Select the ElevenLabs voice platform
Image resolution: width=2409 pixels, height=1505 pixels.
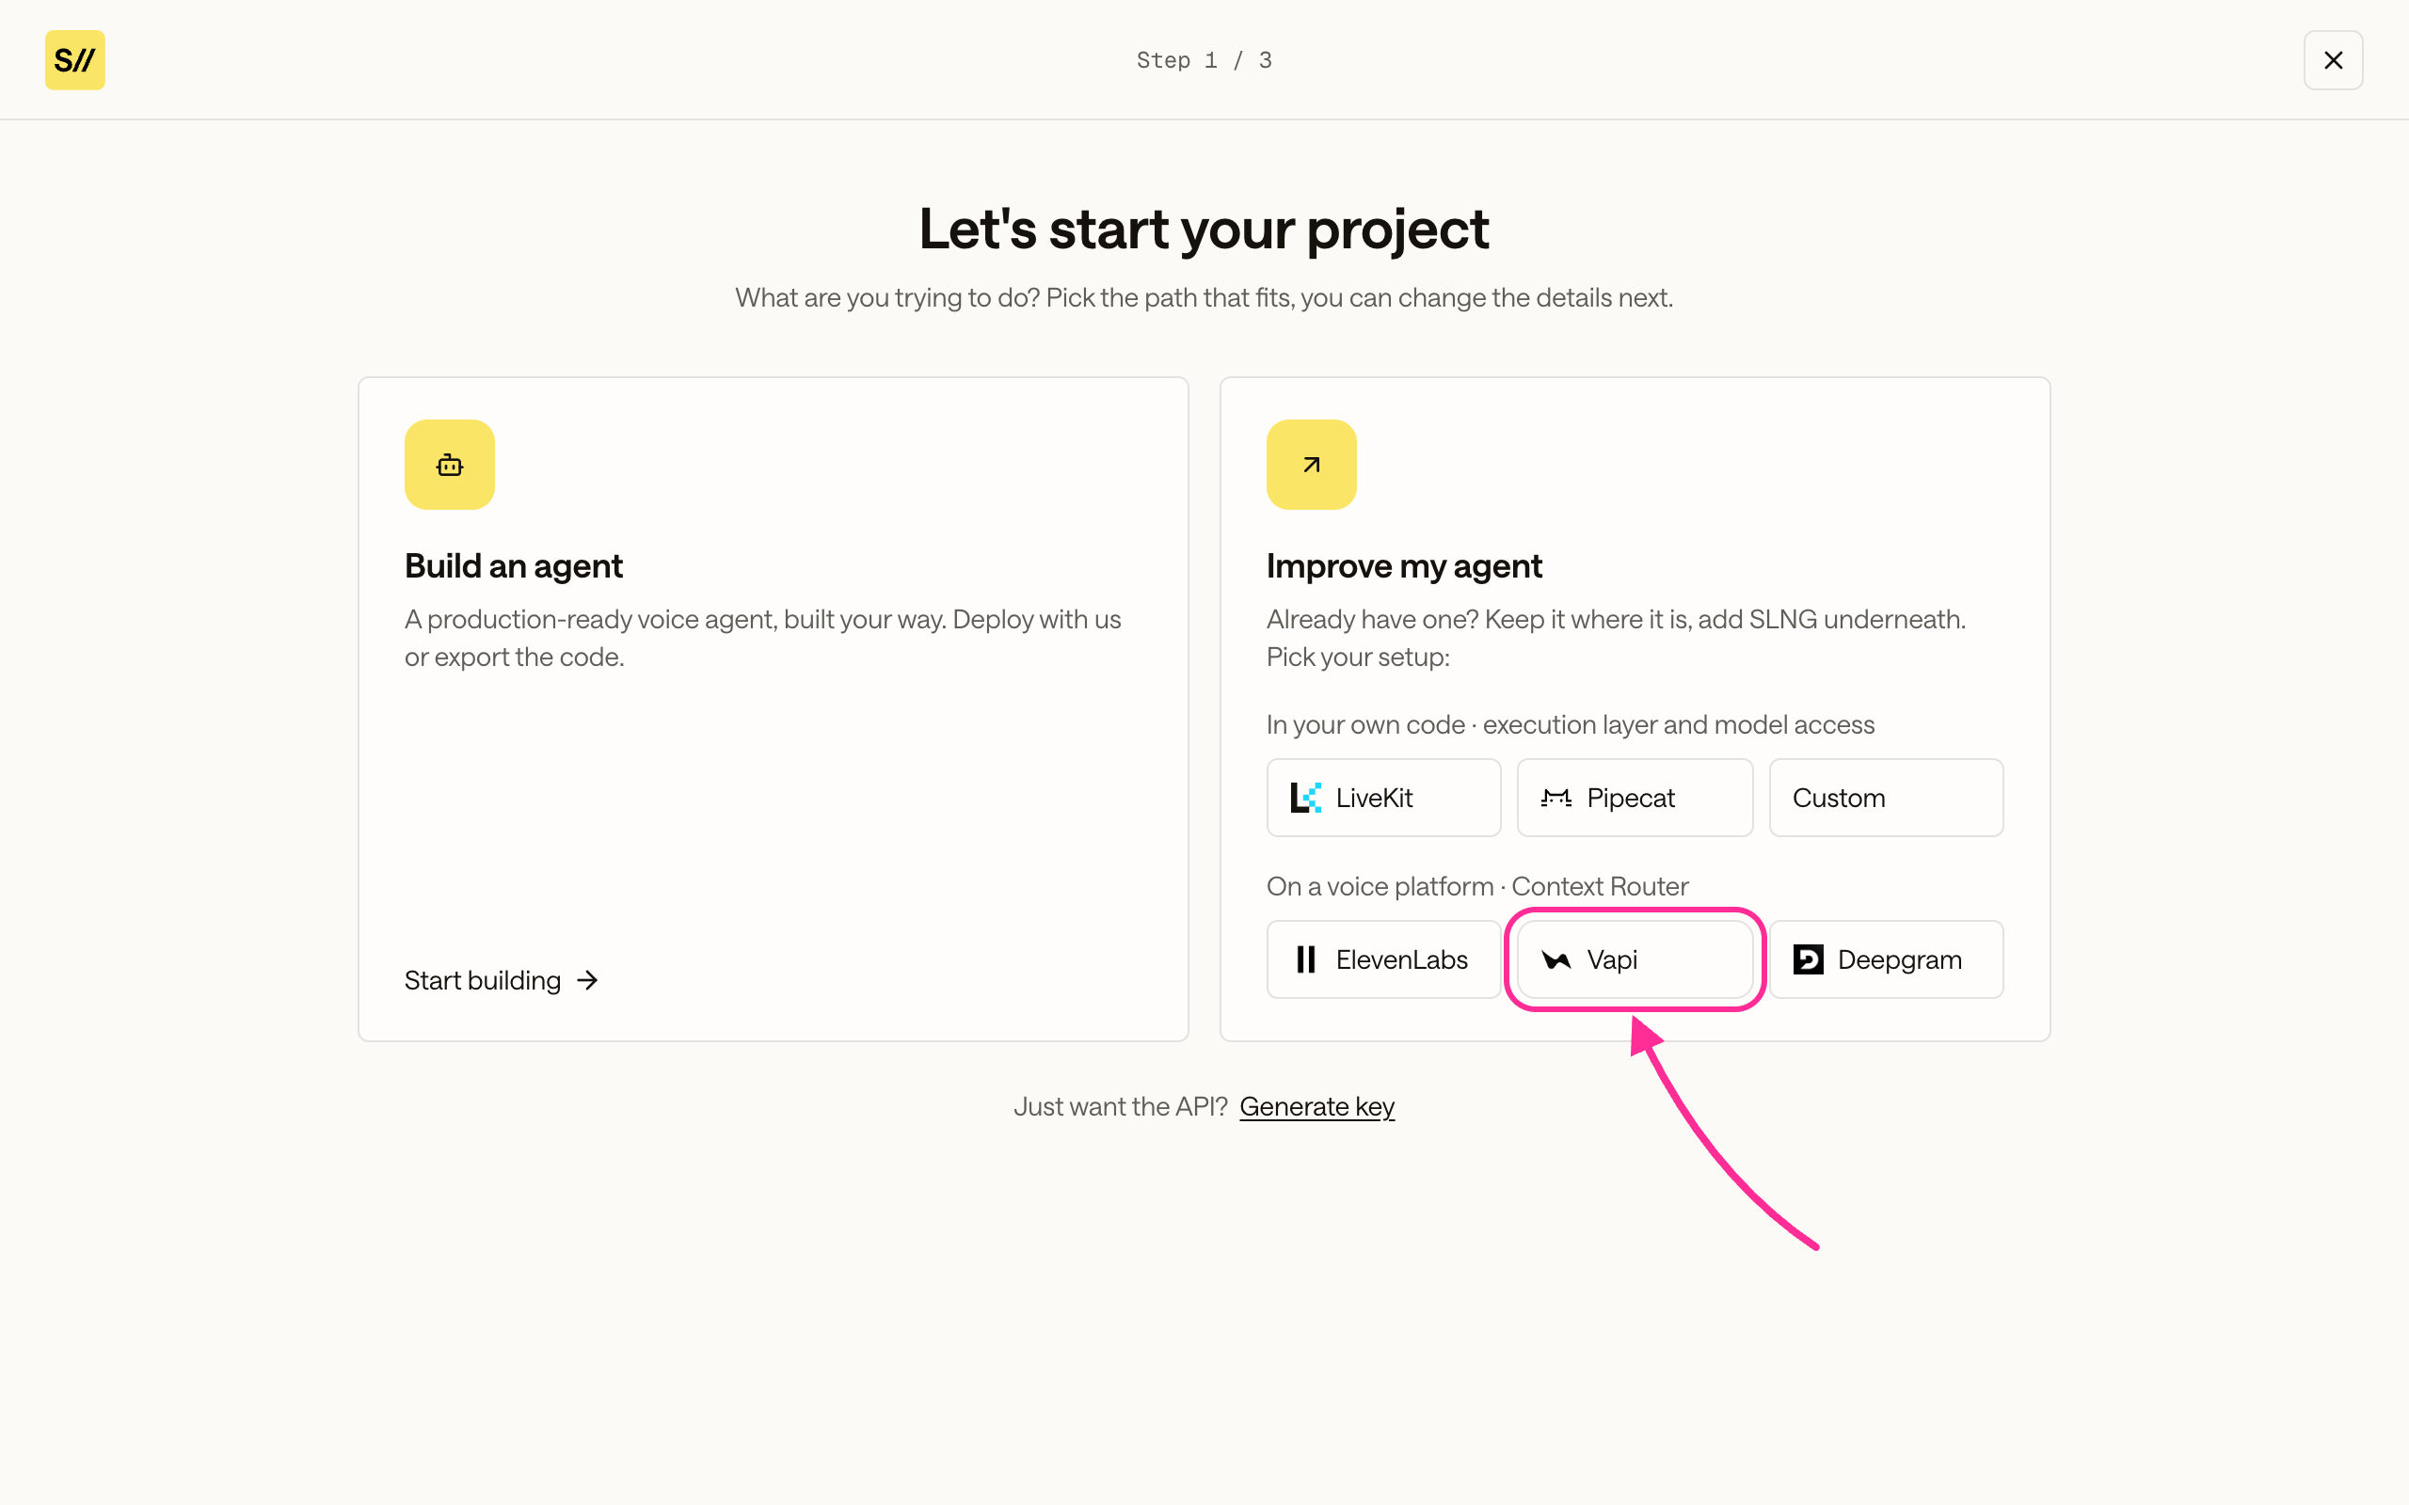[x=1383, y=959]
